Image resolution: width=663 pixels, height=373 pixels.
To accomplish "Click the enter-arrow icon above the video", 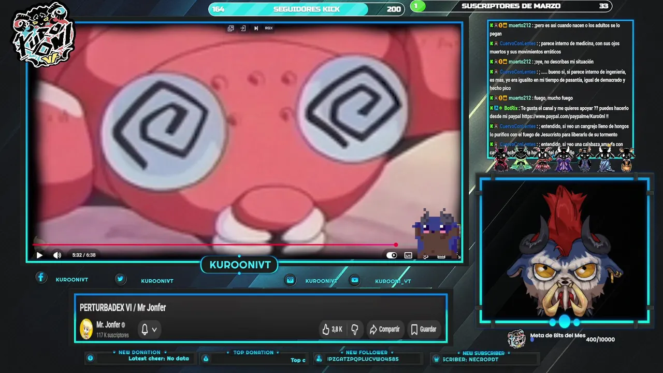I will (243, 28).
